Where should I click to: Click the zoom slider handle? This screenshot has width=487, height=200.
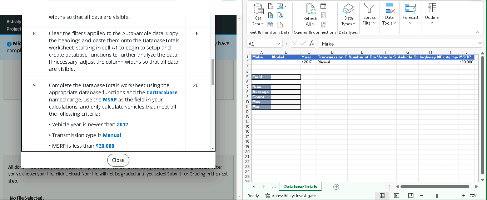point(437,196)
